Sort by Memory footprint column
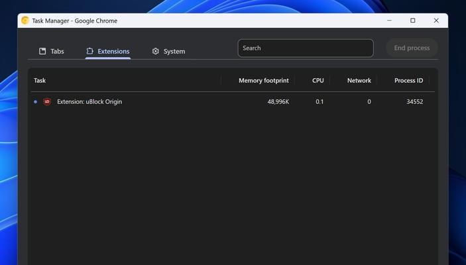The width and height of the screenshot is (466, 265). tap(264, 81)
